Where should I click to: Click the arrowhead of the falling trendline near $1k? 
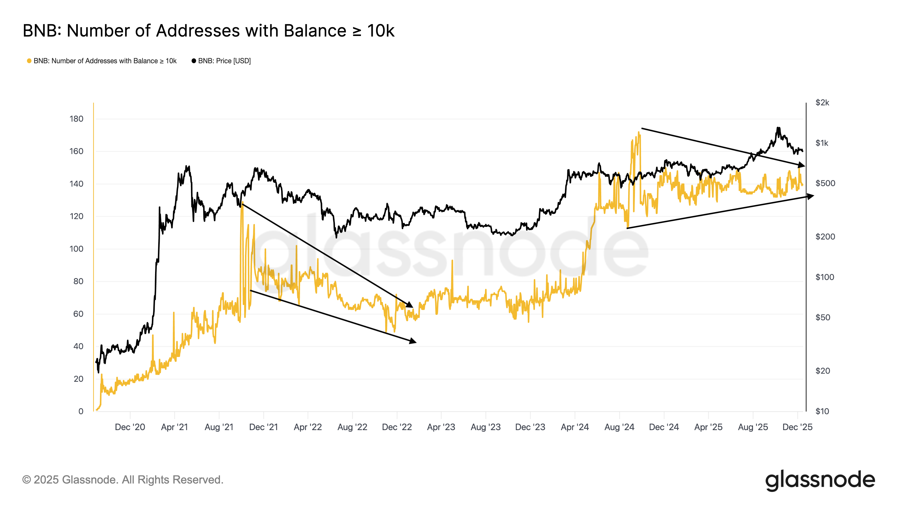(x=801, y=165)
